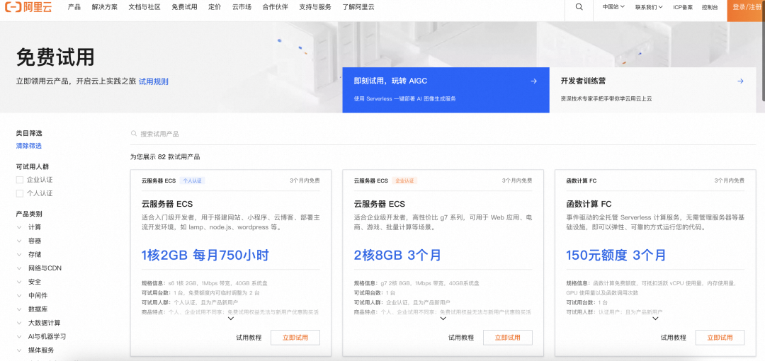This screenshot has width=765, height=361.
Task: Click the Alibaba Cloud logo
Action: point(28,7)
